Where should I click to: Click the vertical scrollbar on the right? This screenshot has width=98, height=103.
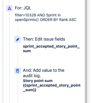click(x=86, y=51)
